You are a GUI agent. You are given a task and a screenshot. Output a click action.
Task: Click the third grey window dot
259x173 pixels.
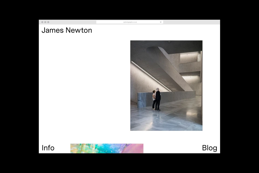(48, 22)
